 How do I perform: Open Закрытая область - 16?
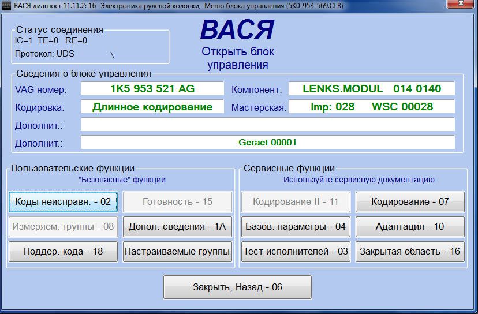tap(410, 252)
